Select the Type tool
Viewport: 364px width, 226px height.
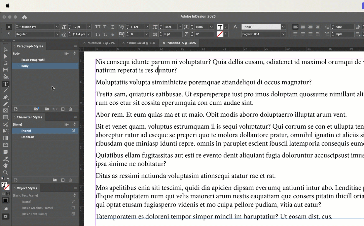(5, 84)
